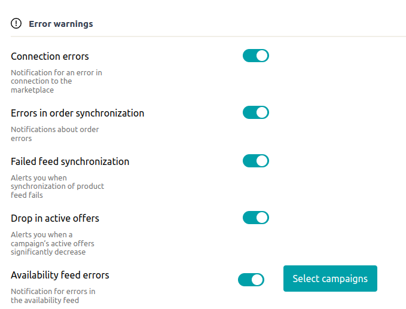
Task: Toggle Failed feed synchronization alerts
Action: (255, 161)
